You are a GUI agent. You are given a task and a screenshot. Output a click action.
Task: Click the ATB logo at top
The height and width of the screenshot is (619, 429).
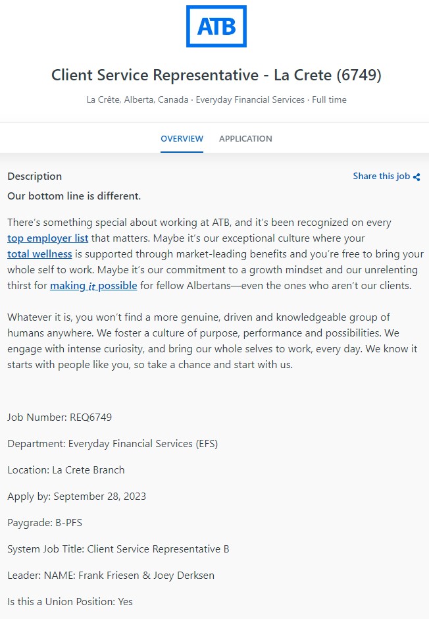[x=216, y=26]
